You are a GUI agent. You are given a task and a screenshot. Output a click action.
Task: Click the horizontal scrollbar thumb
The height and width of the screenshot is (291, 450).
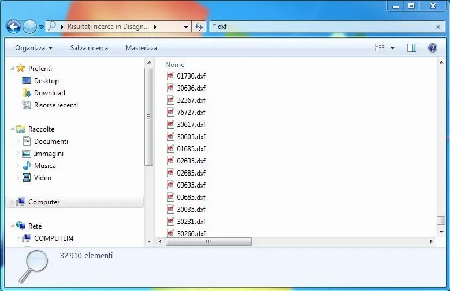[x=209, y=242]
